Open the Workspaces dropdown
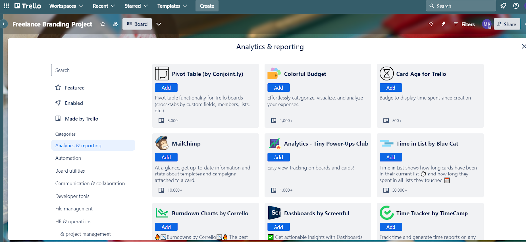 [66, 6]
